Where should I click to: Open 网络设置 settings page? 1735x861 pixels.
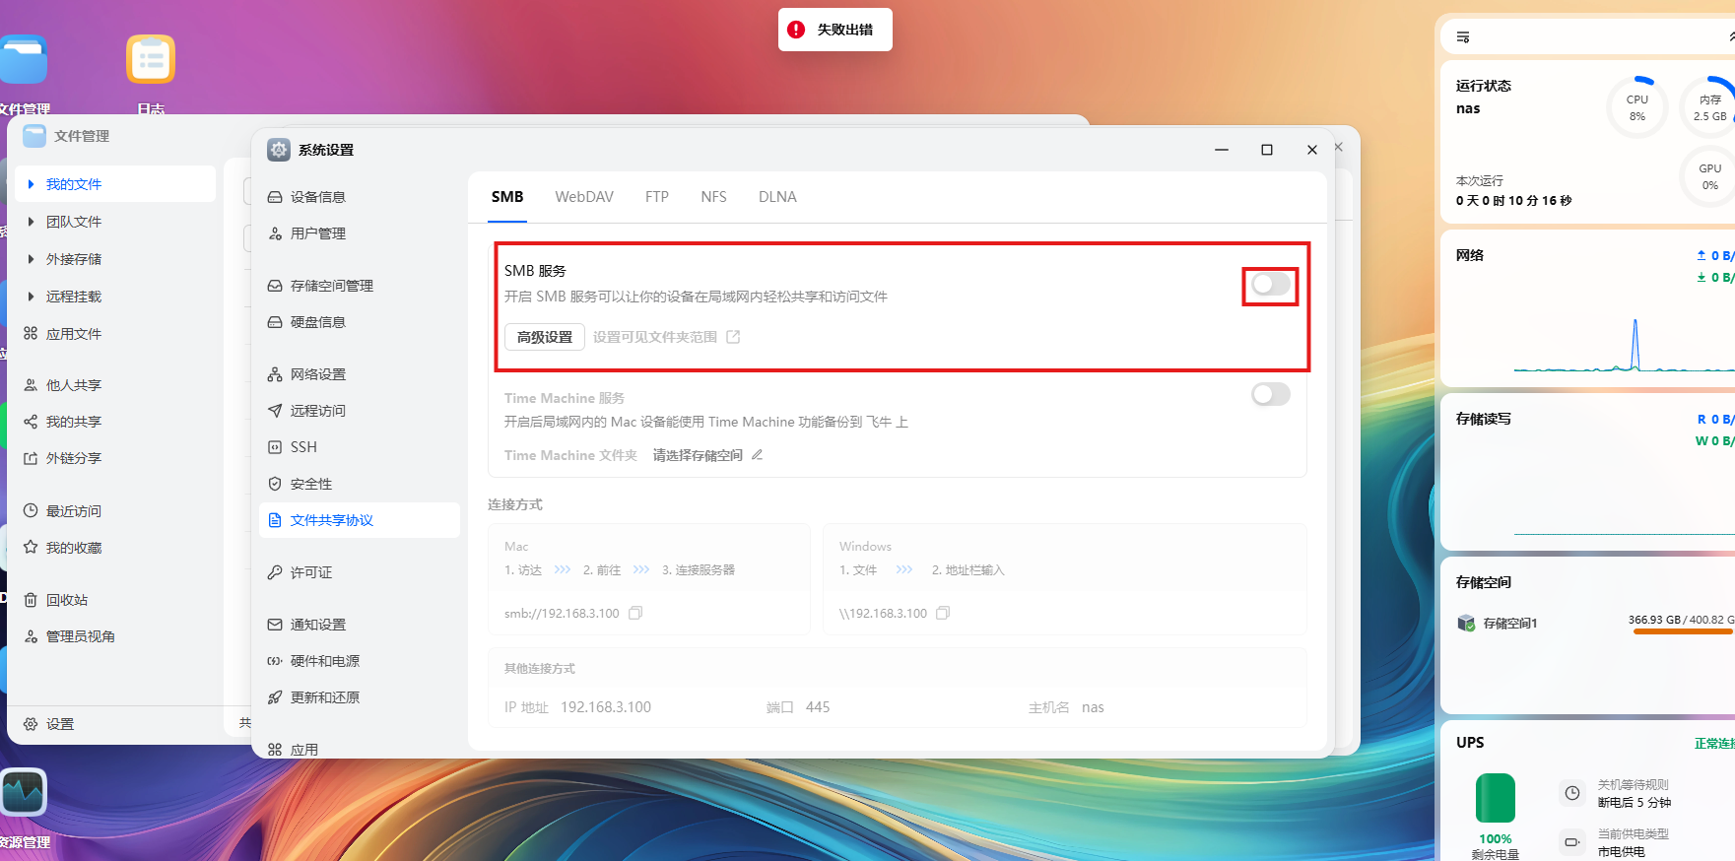click(360, 374)
